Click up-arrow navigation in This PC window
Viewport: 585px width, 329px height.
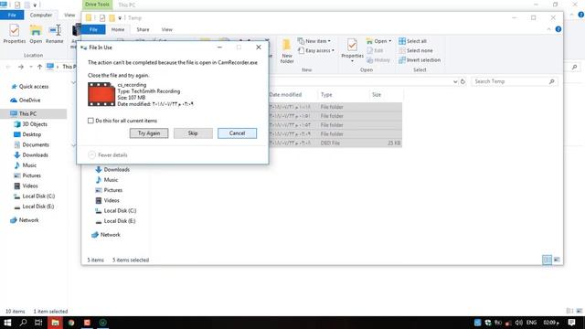(39, 67)
